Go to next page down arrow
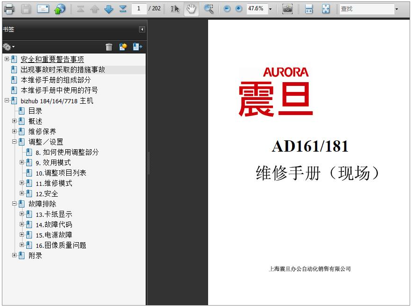This screenshot has width=412, height=307. (109, 9)
